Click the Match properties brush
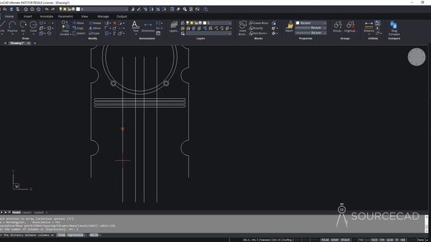Screen dimensions: 431x242 tap(289, 27)
